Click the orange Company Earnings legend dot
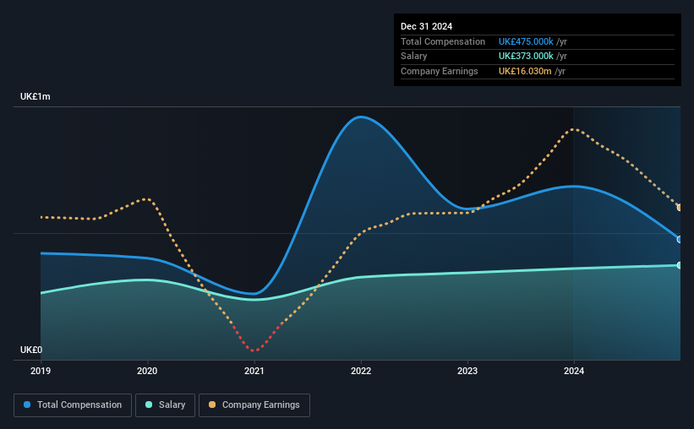The height and width of the screenshot is (429, 694). [x=212, y=405]
